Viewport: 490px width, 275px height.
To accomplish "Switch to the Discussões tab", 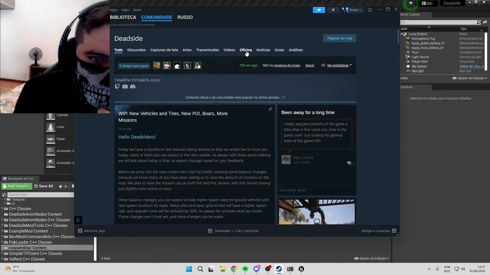I will pos(136,50).
